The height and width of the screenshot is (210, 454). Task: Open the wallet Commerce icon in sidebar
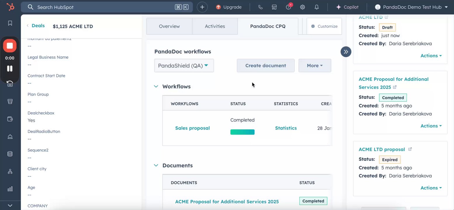10,119
